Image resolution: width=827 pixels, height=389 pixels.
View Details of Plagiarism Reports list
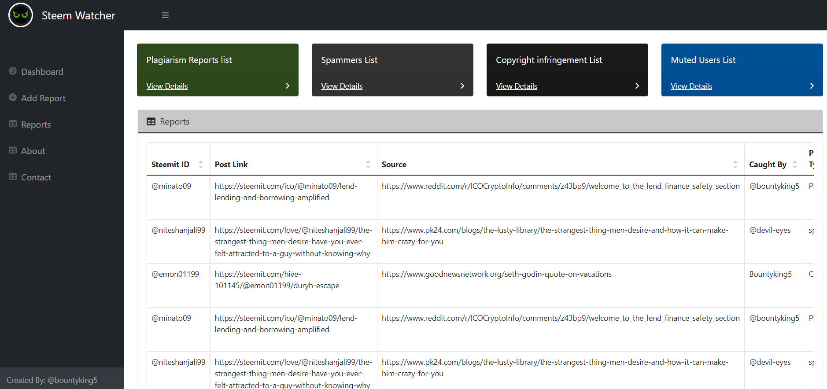167,86
